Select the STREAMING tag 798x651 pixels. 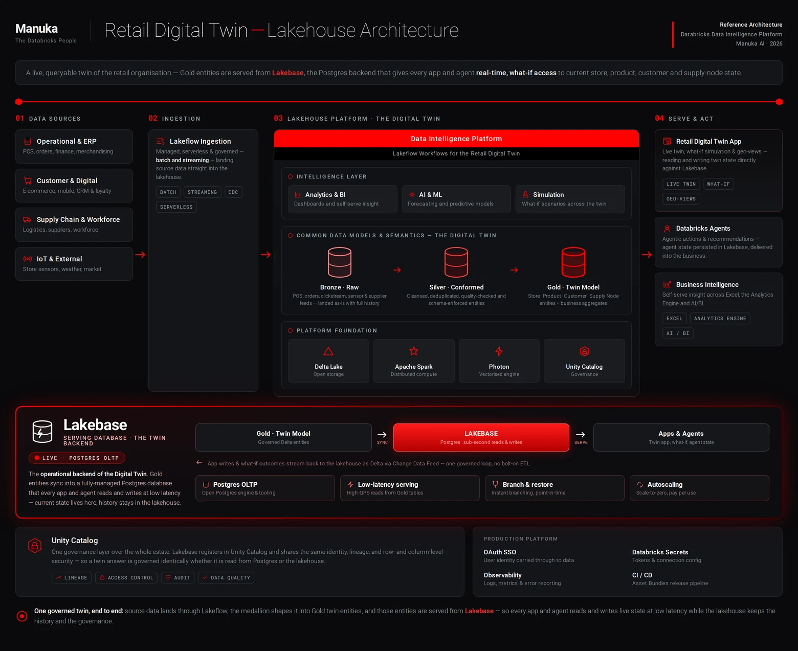coord(203,192)
